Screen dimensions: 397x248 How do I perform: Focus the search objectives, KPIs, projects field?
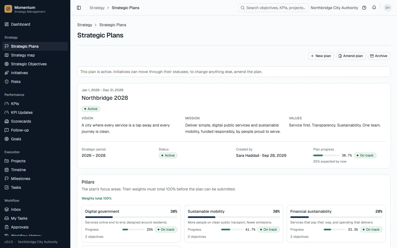tap(273, 8)
